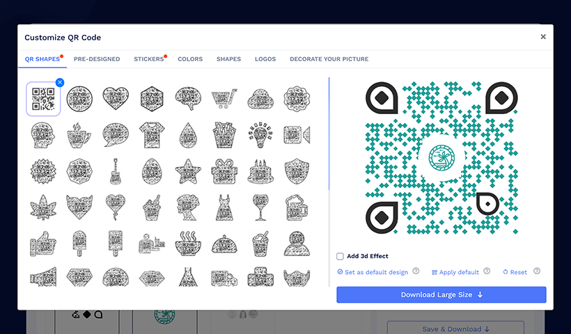The height and width of the screenshot is (334, 571).
Task: Pick the heart QR shape
Action: 116,98
